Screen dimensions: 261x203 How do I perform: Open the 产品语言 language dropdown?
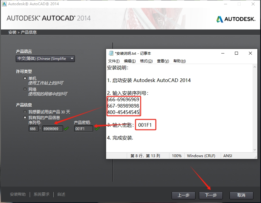point(45,59)
